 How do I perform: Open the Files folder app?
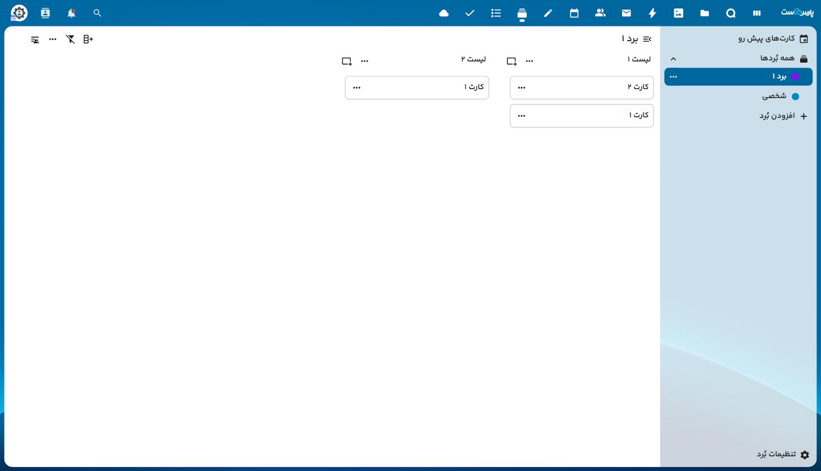coord(705,13)
